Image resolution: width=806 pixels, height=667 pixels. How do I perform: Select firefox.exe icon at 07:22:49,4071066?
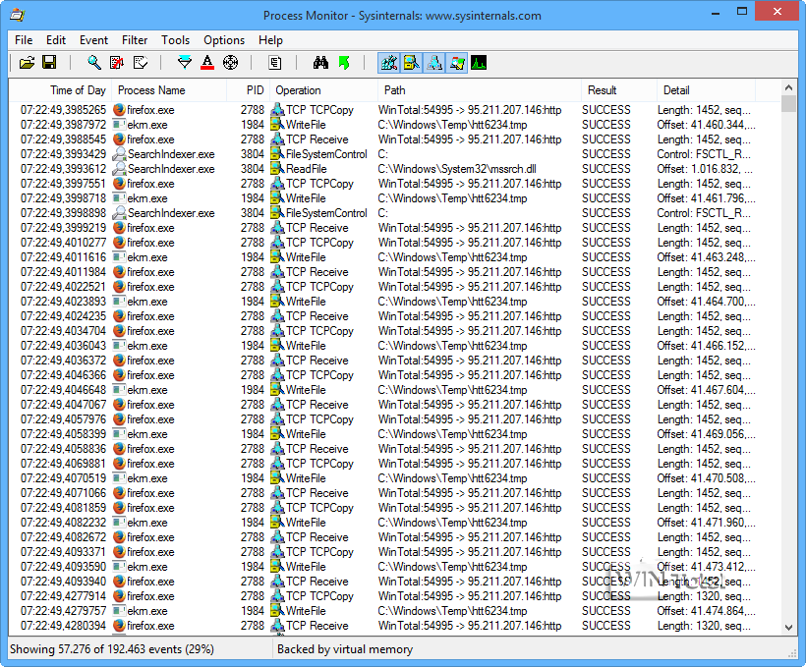pos(119,493)
